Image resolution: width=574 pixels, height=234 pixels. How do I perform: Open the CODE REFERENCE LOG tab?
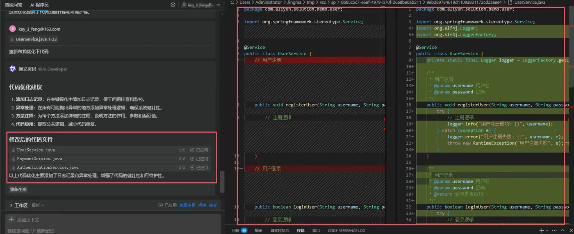click(346, 230)
